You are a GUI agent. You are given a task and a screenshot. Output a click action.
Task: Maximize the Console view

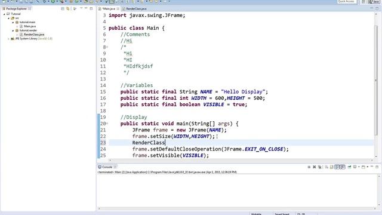click(377, 167)
